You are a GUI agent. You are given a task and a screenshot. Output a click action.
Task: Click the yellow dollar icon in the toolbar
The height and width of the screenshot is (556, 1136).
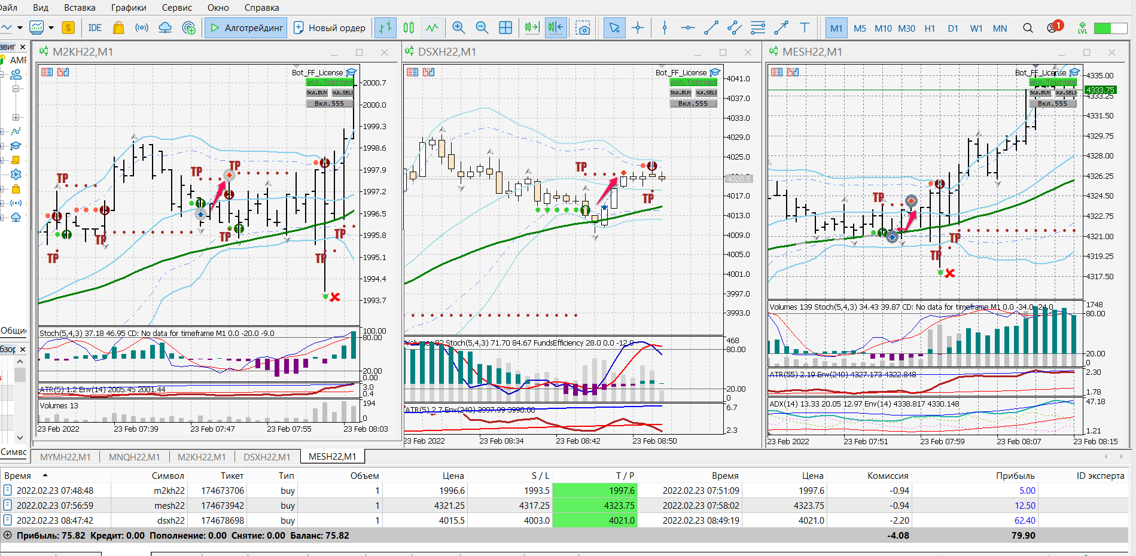coord(68,28)
